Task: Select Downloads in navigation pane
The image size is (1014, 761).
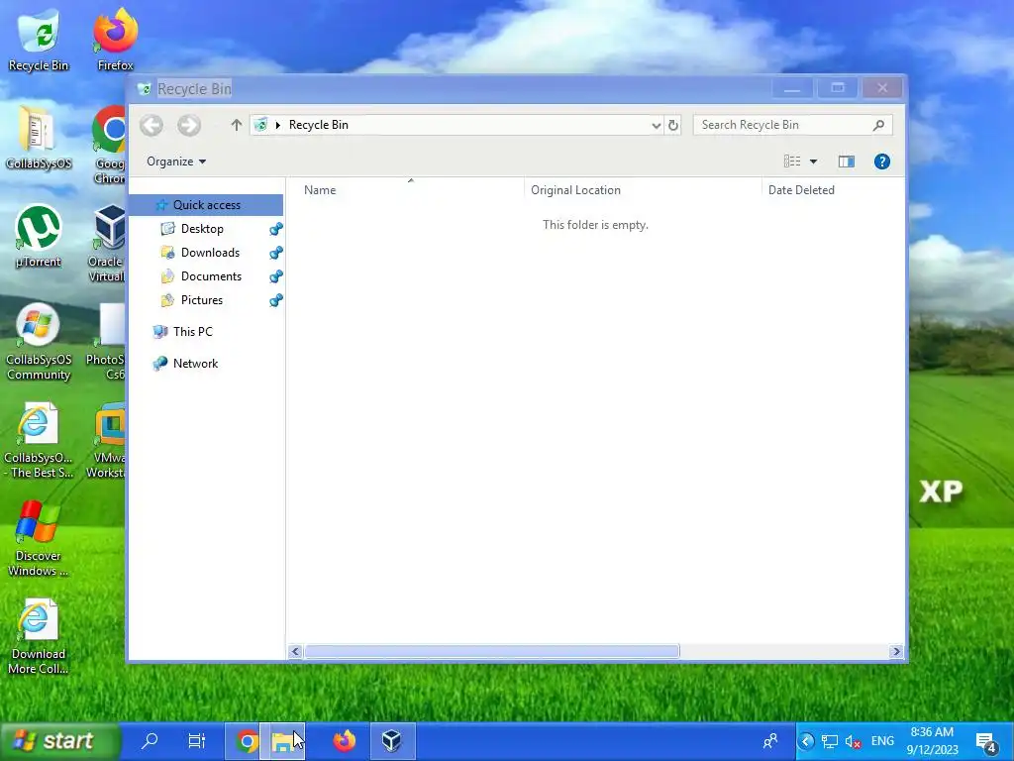Action: coord(210,253)
